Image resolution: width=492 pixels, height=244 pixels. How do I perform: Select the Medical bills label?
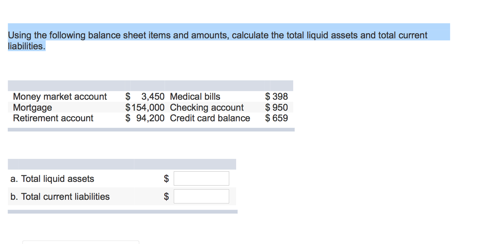tap(195, 97)
